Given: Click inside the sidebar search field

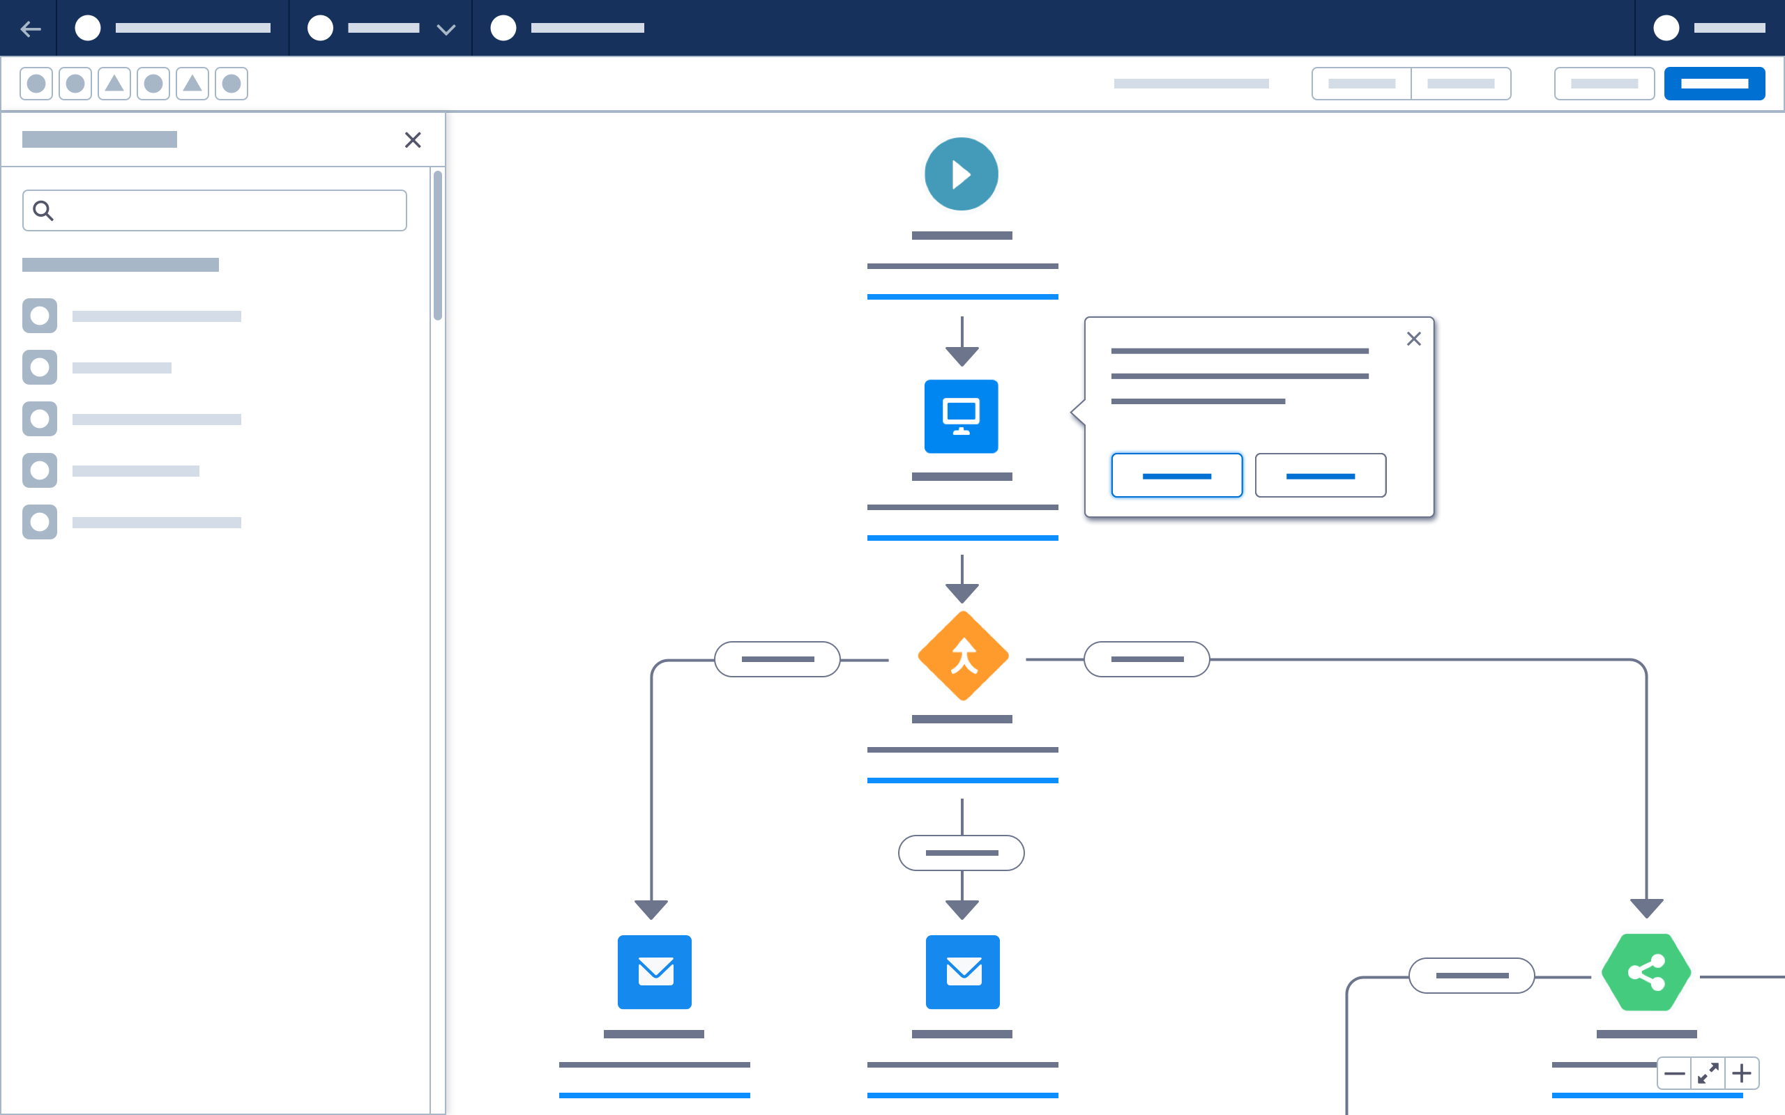Looking at the screenshot, I should click(x=214, y=210).
